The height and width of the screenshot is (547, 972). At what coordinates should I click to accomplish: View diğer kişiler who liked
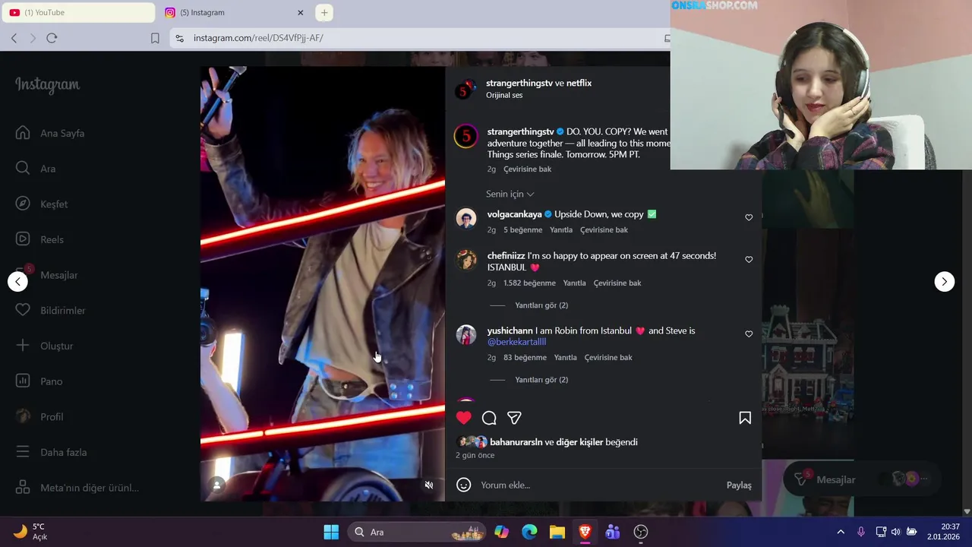point(579,442)
